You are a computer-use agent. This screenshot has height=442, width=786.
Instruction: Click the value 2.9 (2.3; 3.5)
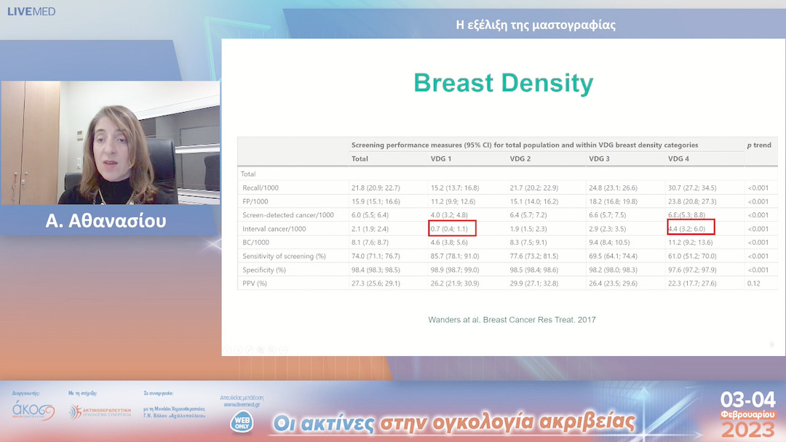click(608, 229)
